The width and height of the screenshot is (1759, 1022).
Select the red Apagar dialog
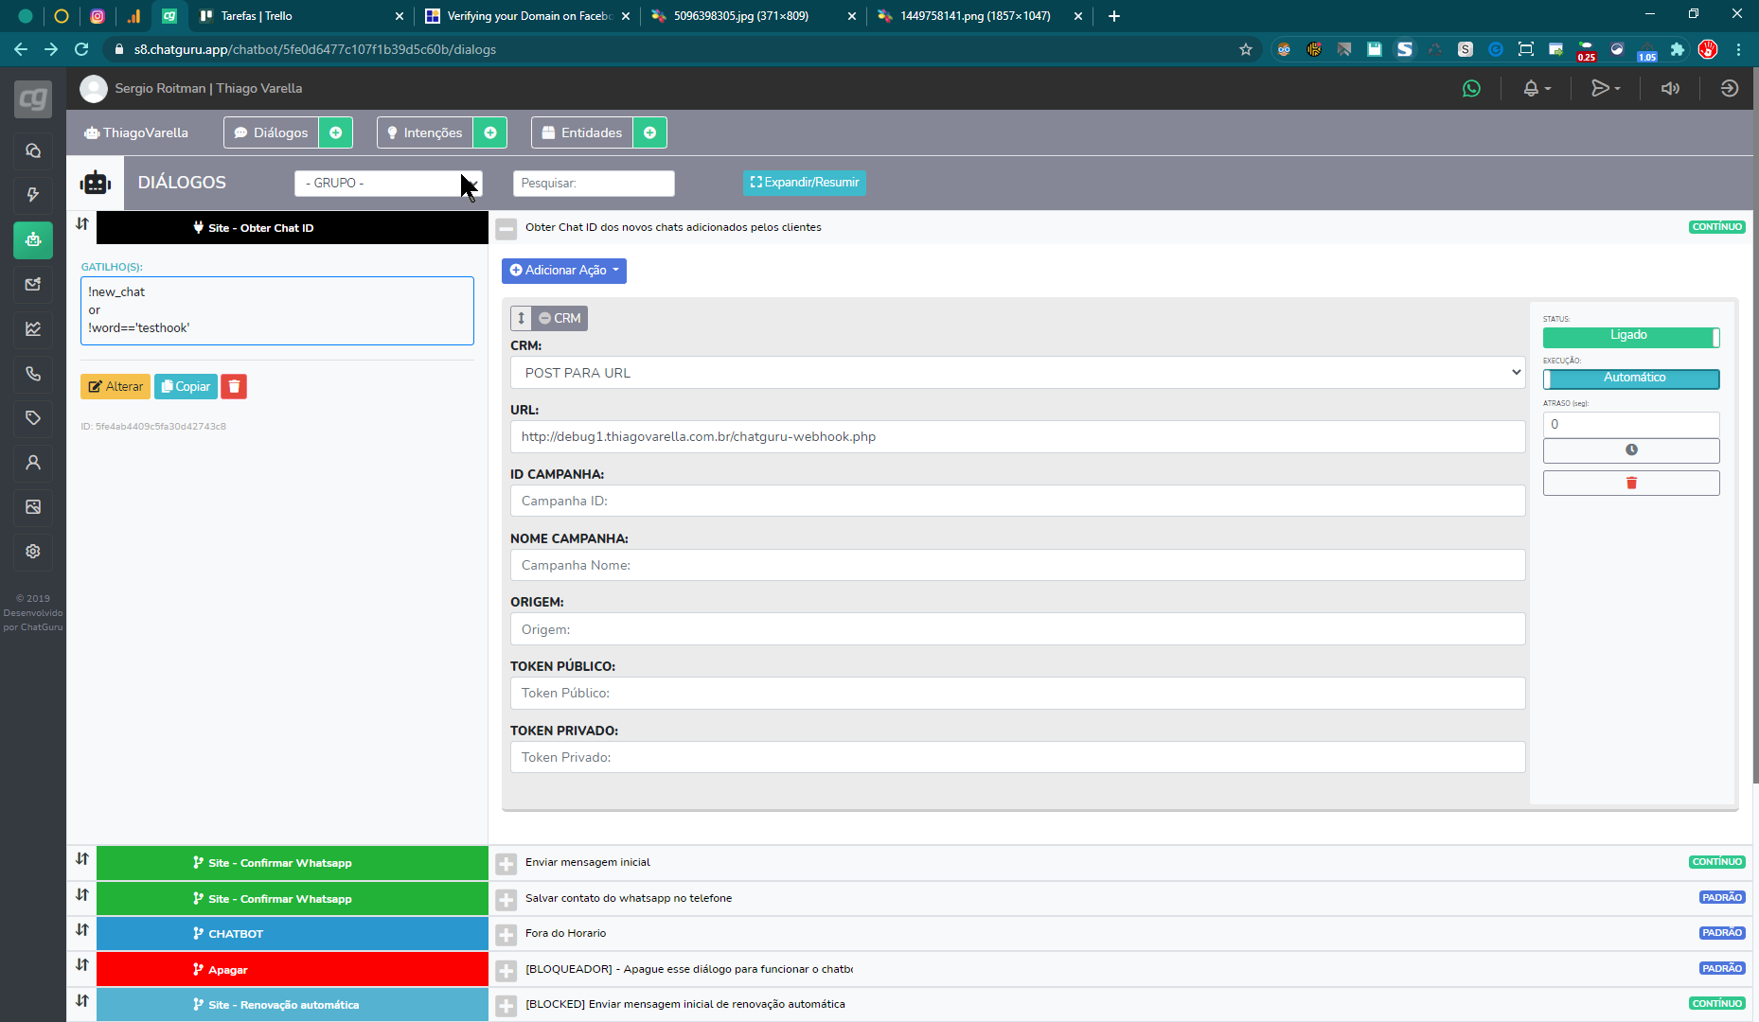coord(293,969)
